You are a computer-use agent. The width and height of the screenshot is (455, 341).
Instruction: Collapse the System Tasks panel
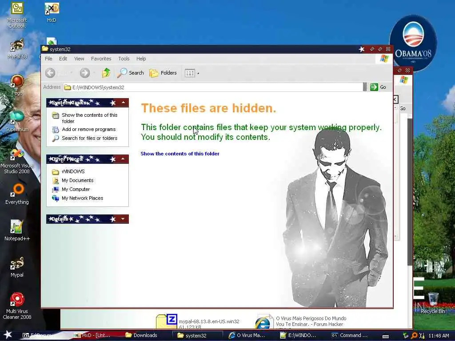click(x=124, y=103)
